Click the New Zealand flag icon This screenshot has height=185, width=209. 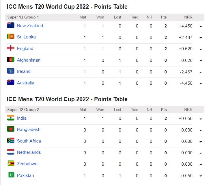(11, 25)
